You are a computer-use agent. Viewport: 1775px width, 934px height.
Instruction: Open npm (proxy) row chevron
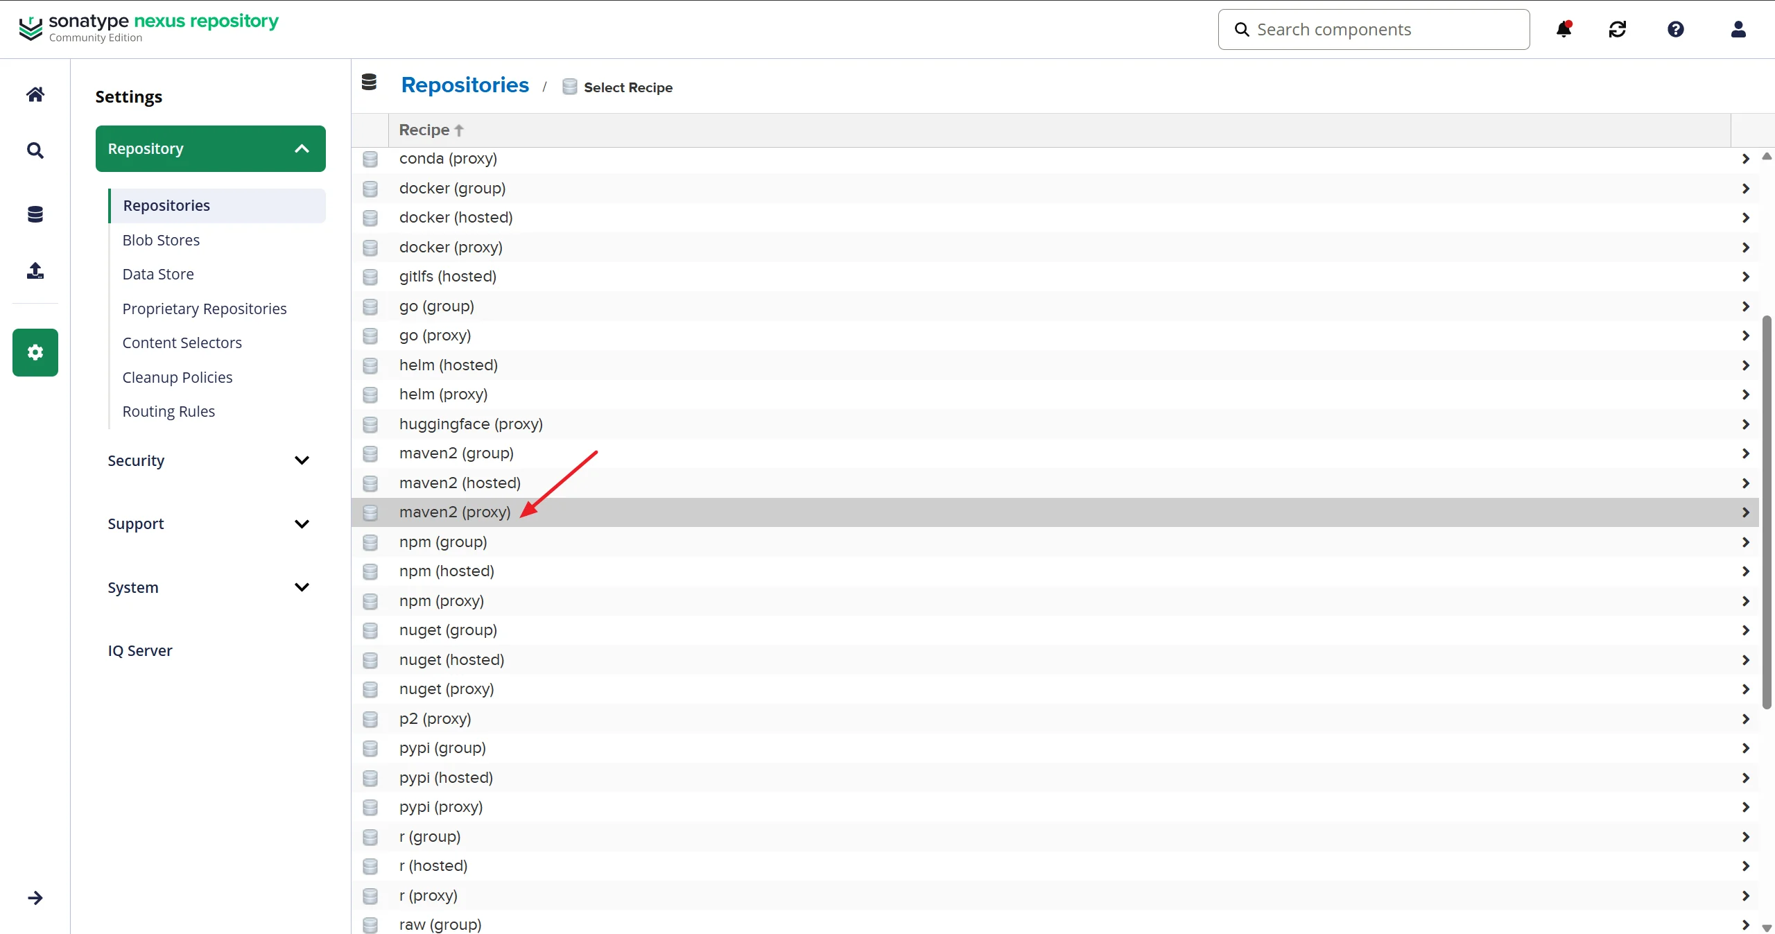pos(1746,601)
